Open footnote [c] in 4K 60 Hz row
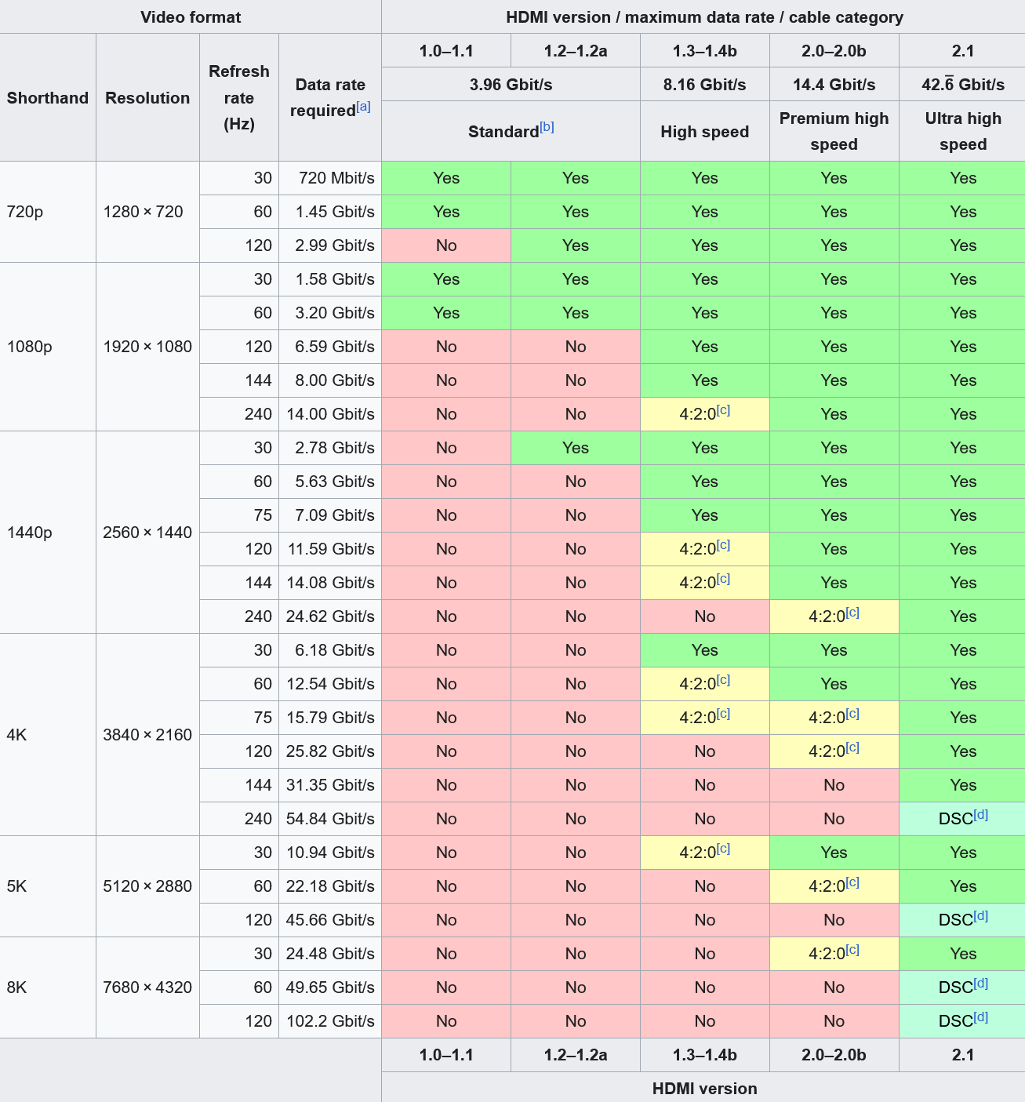Viewport: 1025px width, 1102px height. click(723, 679)
